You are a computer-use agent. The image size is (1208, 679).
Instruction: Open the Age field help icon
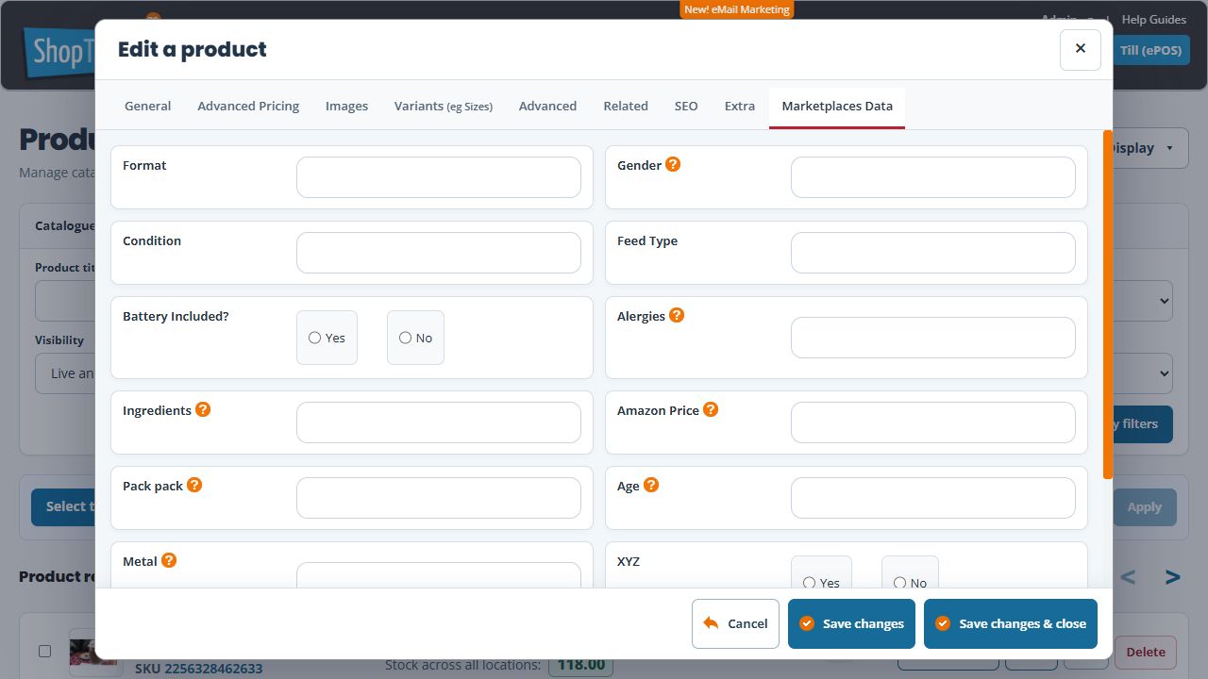click(x=651, y=485)
